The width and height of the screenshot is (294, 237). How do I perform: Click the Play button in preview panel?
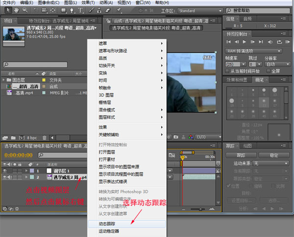tap(245, 42)
